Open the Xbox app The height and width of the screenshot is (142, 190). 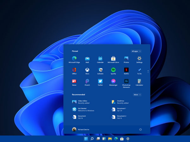coord(87,71)
